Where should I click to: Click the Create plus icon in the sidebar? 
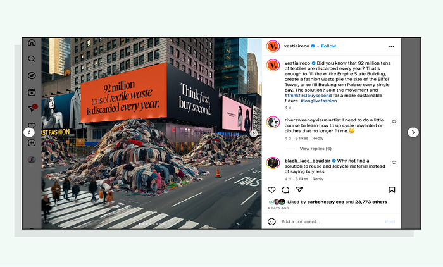pos(32,143)
